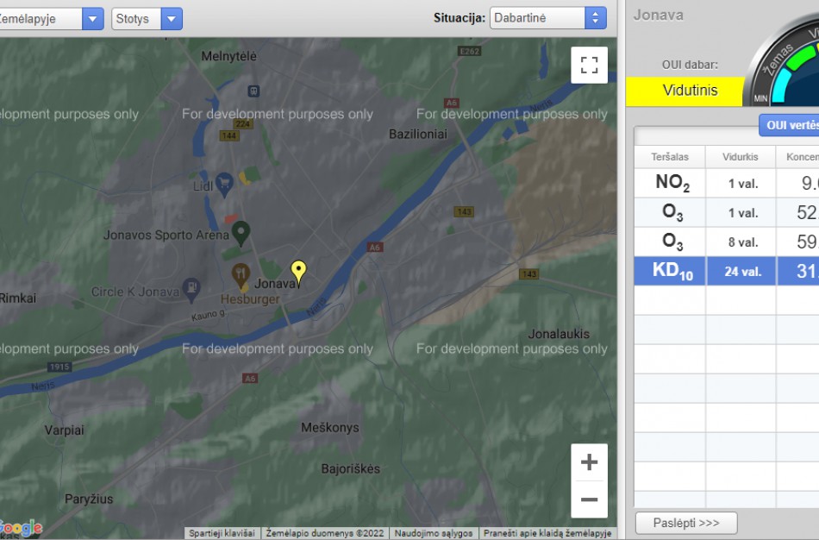Click the train station icon near Melnytėlė
Screen dimensions: 819x540
253,91
